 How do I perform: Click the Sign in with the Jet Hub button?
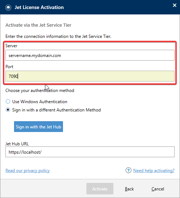39,127
